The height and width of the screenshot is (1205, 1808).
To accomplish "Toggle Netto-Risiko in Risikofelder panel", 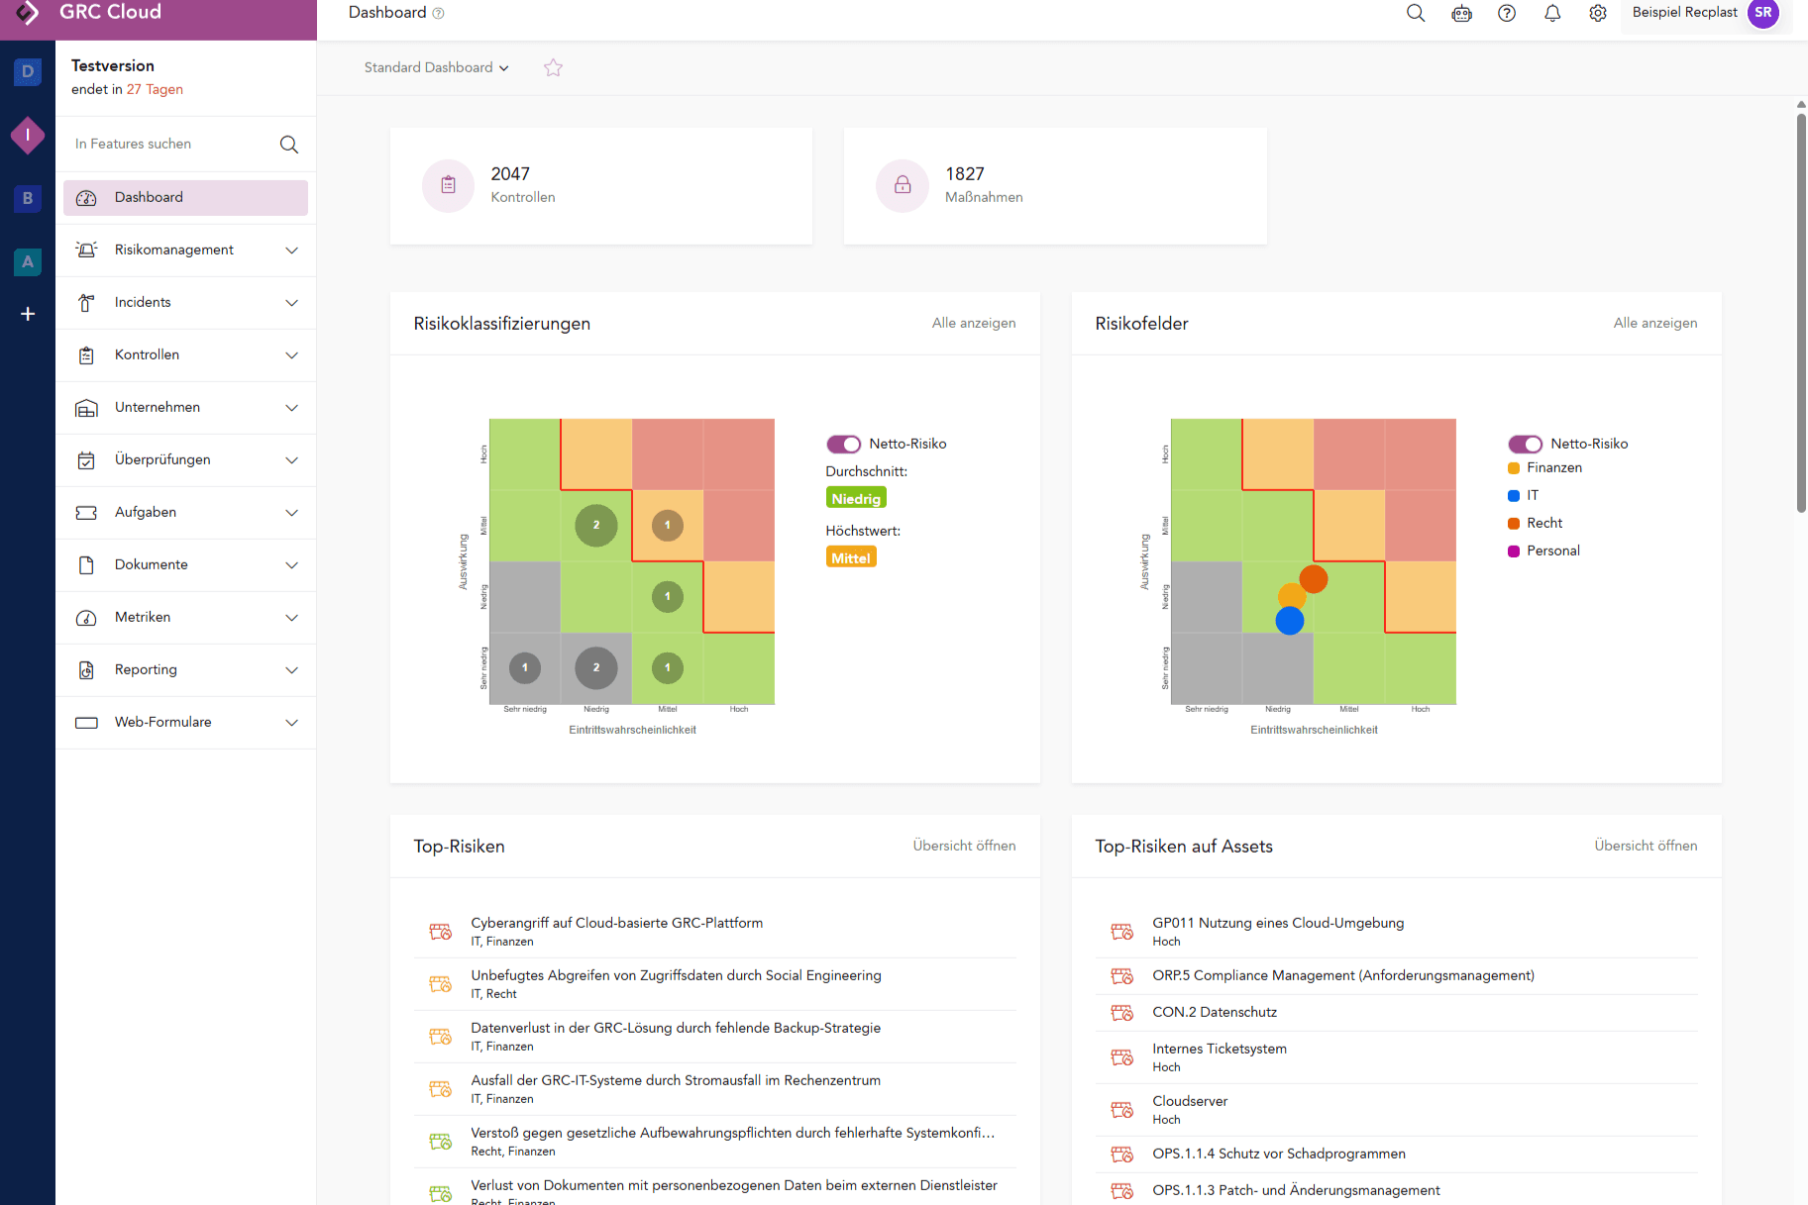I will pos(1525,444).
